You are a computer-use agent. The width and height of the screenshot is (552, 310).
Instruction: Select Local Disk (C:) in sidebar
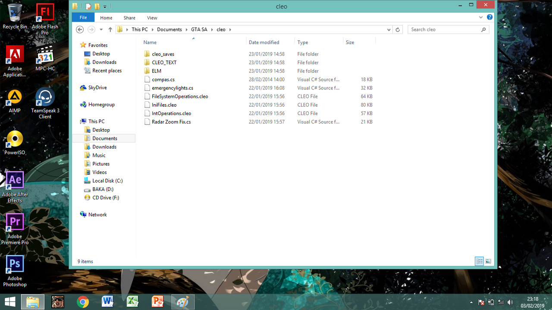click(107, 181)
